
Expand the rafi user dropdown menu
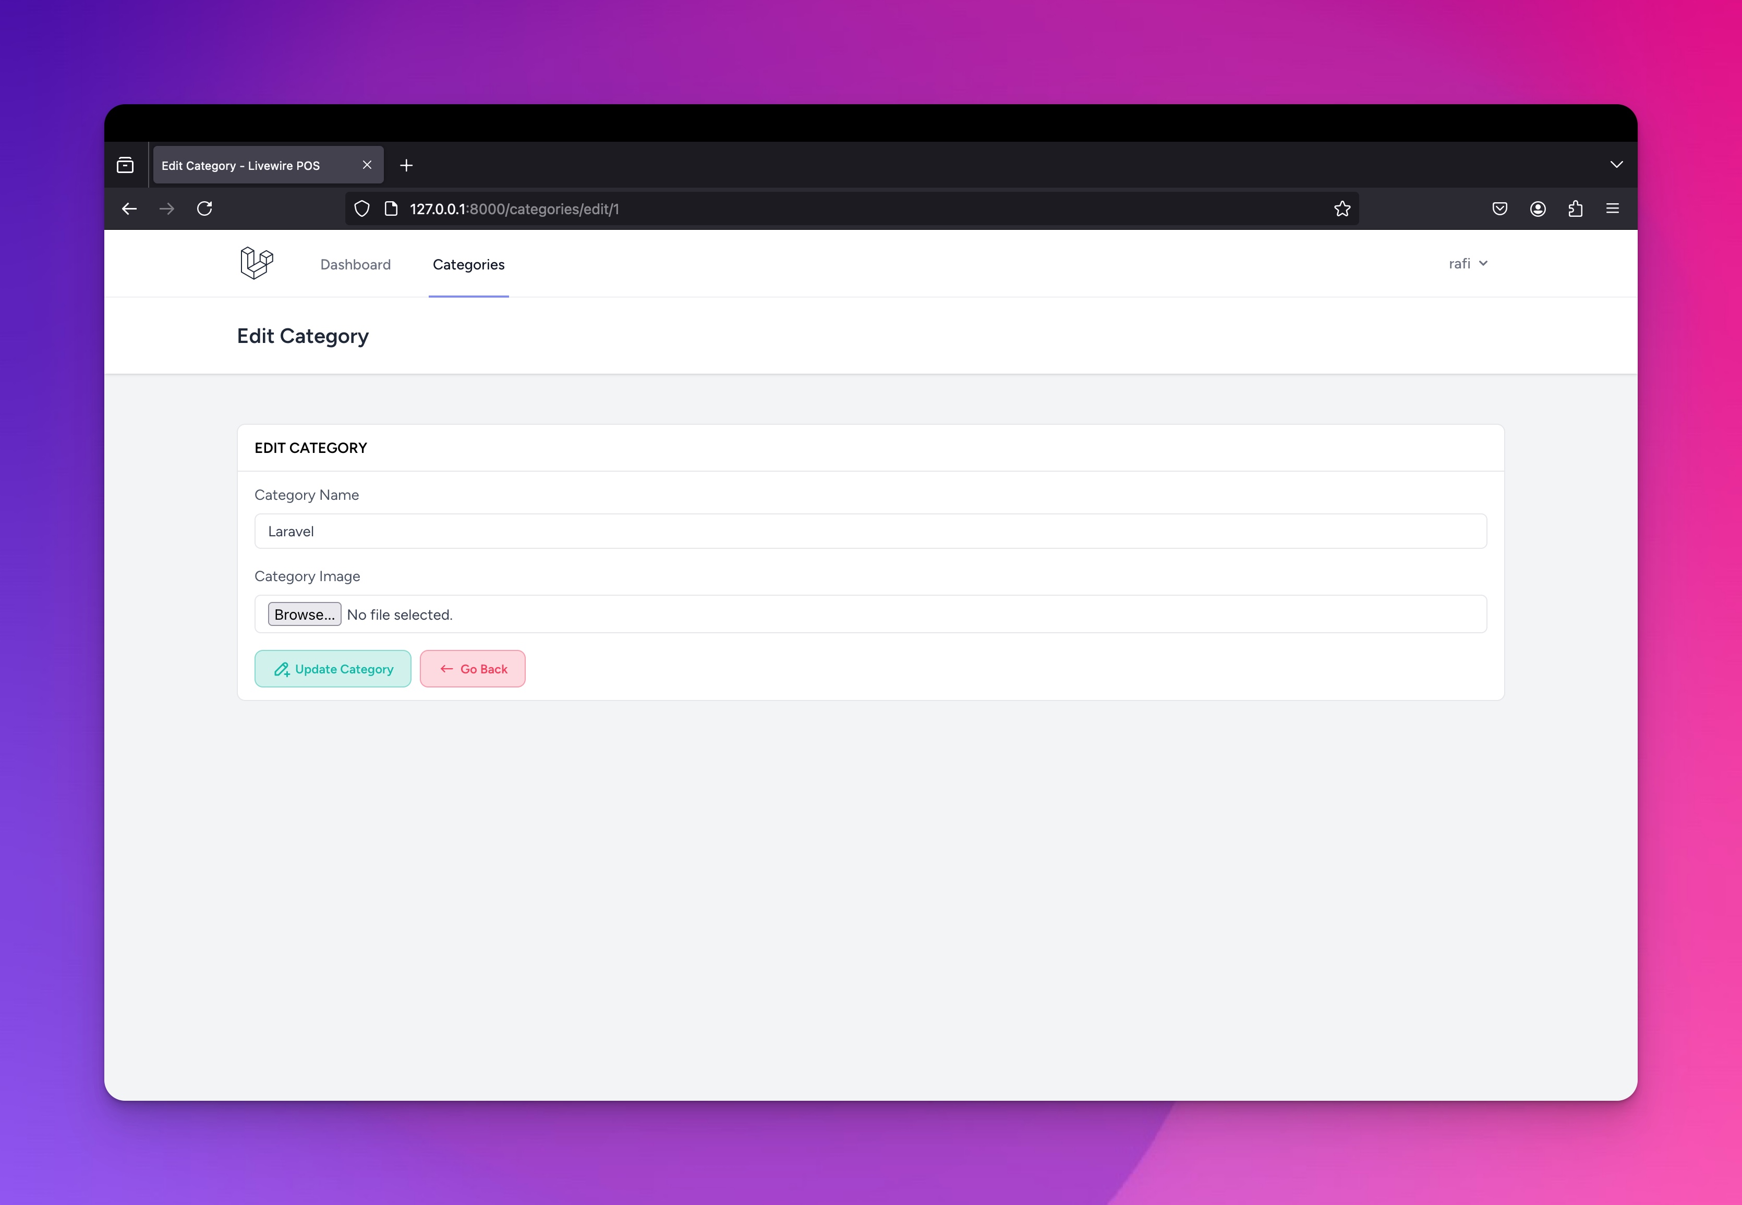coord(1468,263)
